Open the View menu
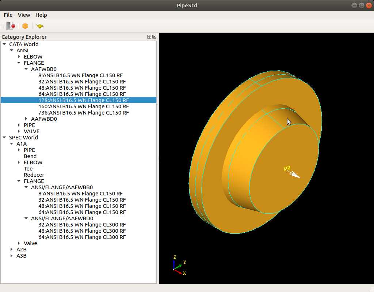Viewport: 374px width, 292px height. pos(24,15)
